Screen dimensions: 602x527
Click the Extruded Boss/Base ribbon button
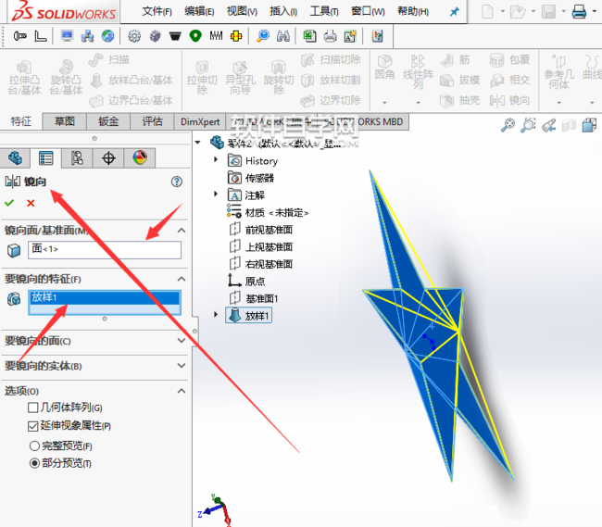tap(24, 78)
